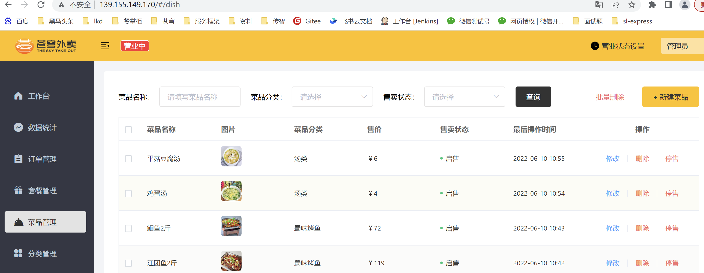The height and width of the screenshot is (273, 704).
Task: Bookmark this page with star icon
Action: tap(631, 5)
